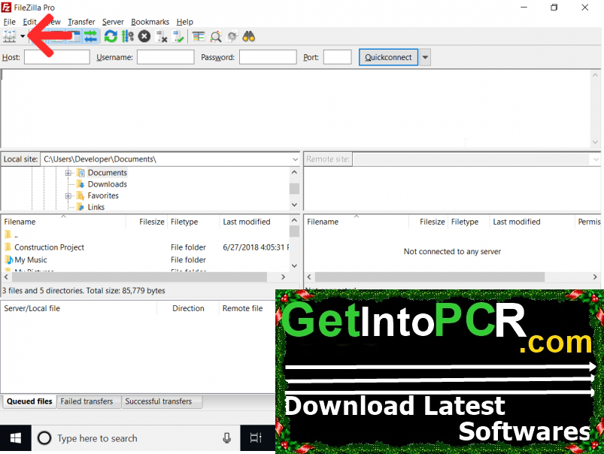Toggle synchronized browsing icon
Image resolution: width=604 pixels, height=454 pixels.
(232, 37)
